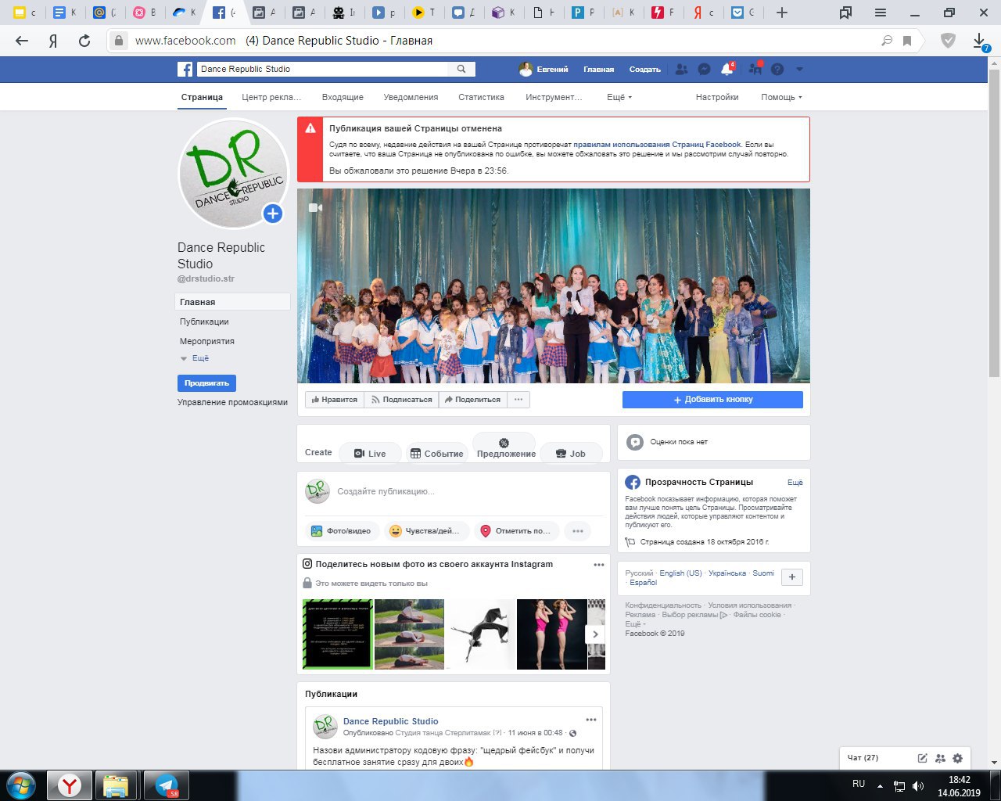1001x801 pixels.
Task: Click Yandex home button in toolbar
Action: [53, 41]
